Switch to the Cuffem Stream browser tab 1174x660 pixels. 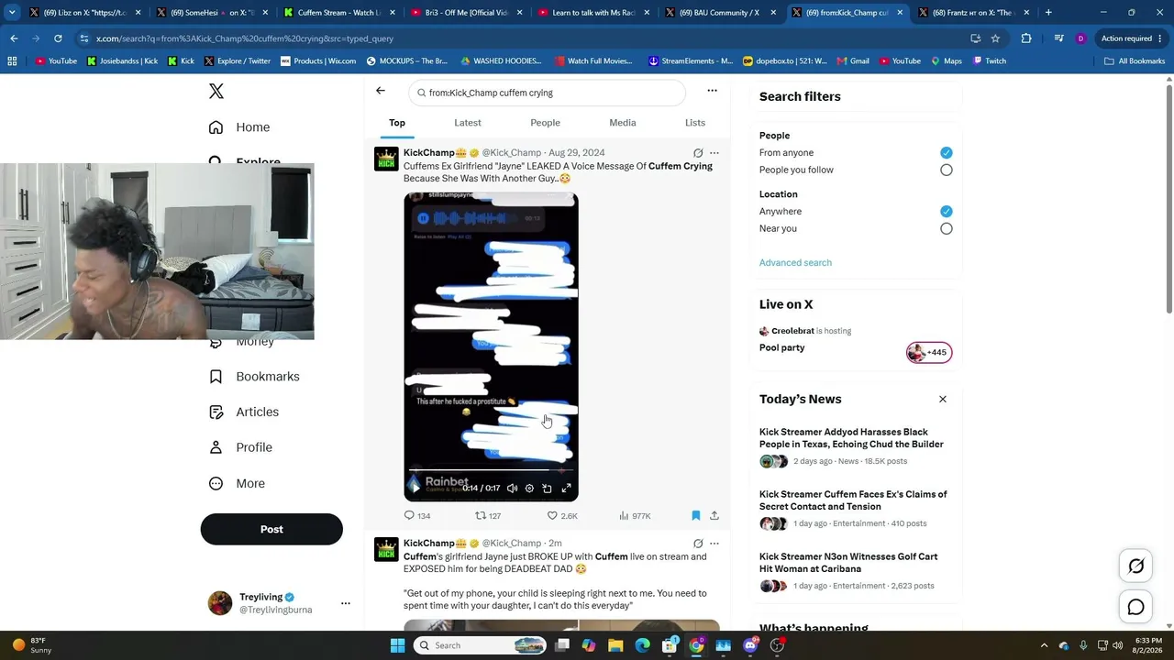333,13
